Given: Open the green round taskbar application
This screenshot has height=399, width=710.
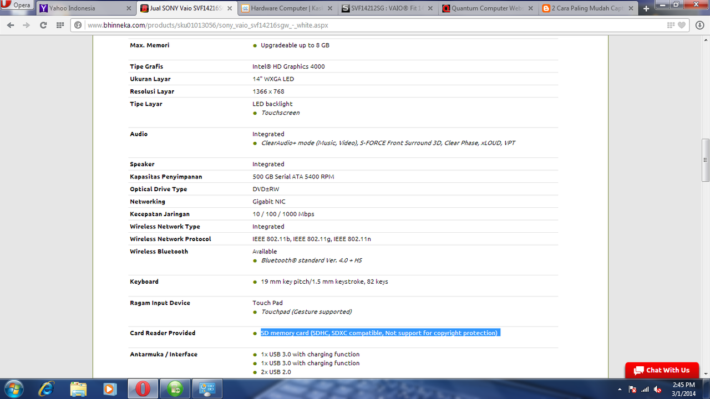Looking at the screenshot, I should (175, 388).
